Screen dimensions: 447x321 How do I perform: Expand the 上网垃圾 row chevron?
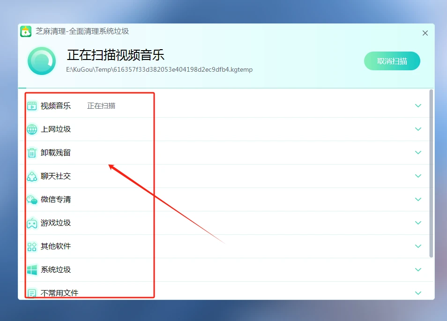coord(418,129)
